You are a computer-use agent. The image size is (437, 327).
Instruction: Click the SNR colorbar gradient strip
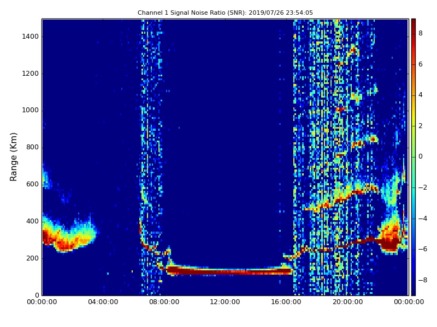click(x=414, y=157)
